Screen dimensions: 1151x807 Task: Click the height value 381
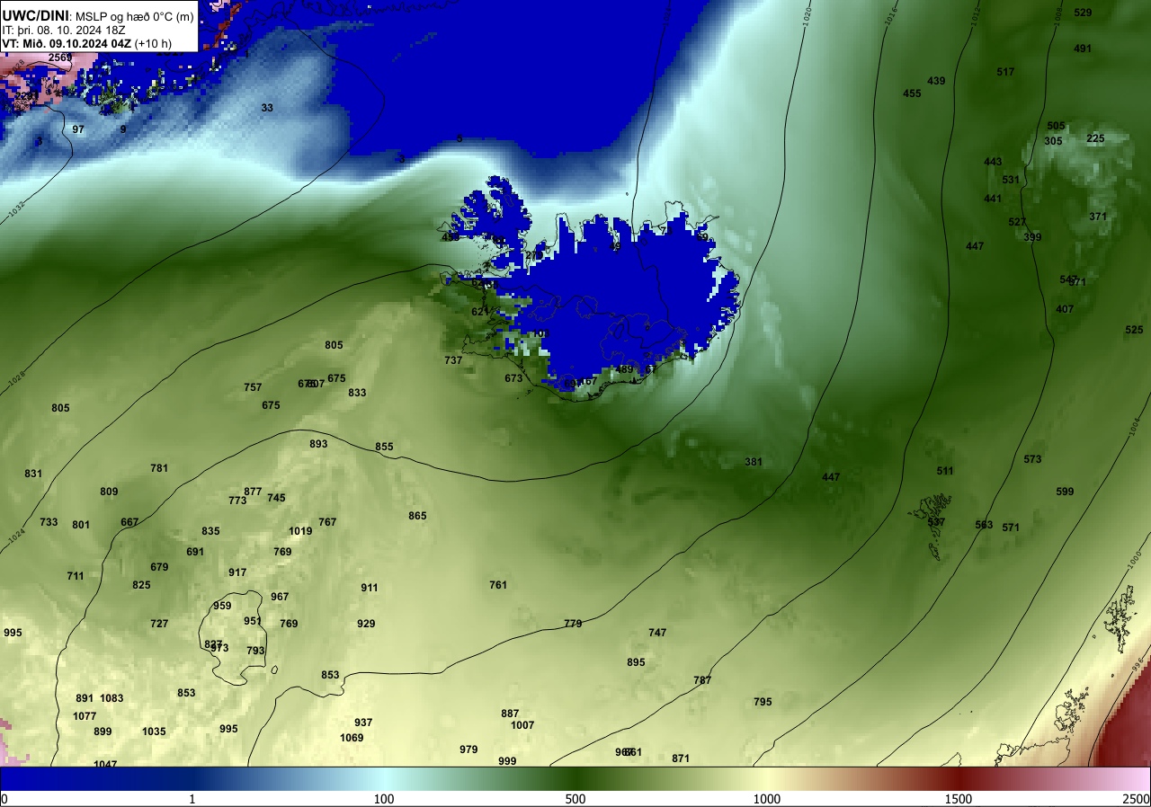(754, 462)
